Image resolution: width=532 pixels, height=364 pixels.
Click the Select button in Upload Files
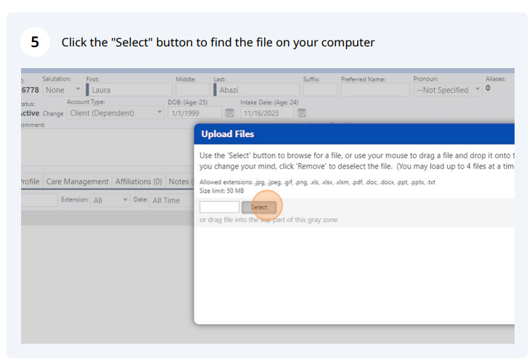click(259, 207)
